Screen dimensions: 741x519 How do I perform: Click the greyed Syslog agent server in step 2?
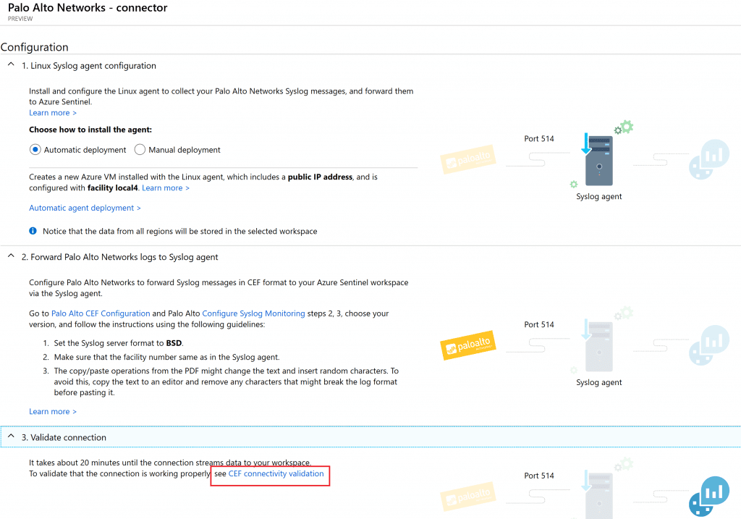tap(598, 347)
